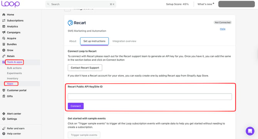
Task: Click the Refer and earn icon
Action: point(4,129)
